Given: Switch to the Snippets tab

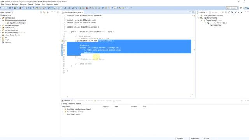Looking at the screenshot, I should (117, 101).
